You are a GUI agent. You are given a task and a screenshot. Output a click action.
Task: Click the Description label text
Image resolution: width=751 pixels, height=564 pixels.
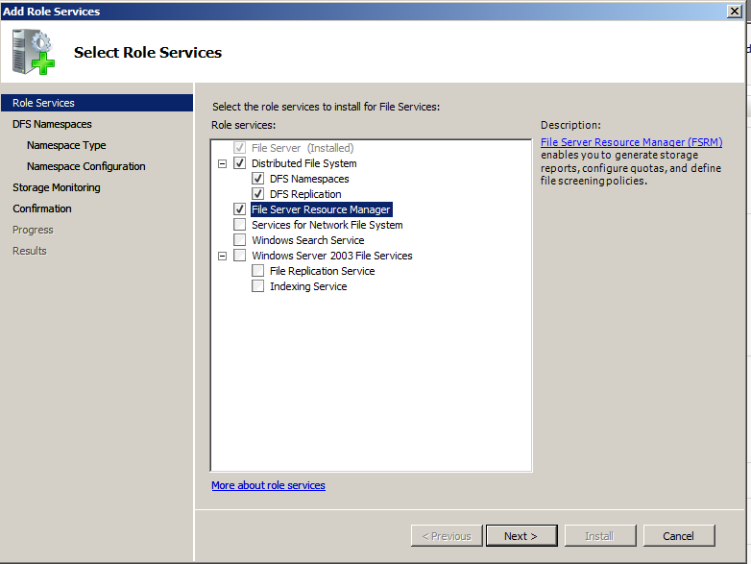pos(570,125)
